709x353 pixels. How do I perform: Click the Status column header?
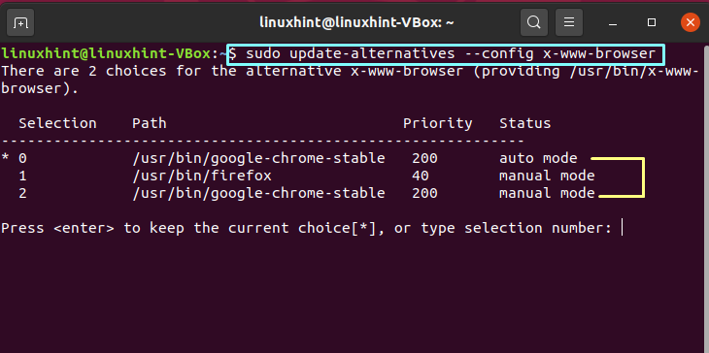(x=525, y=123)
